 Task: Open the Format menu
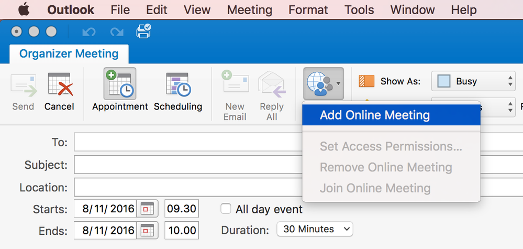308,9
